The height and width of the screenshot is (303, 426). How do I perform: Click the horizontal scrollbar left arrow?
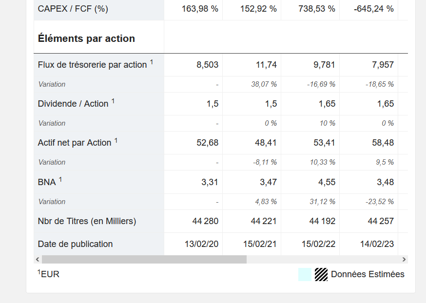coord(38,260)
